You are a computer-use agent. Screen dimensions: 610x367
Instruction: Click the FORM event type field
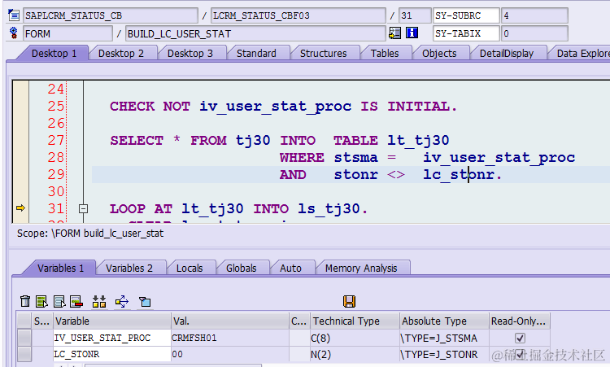pyautogui.click(x=68, y=33)
